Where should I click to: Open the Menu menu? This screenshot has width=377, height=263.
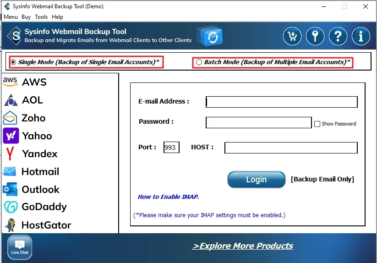click(11, 17)
